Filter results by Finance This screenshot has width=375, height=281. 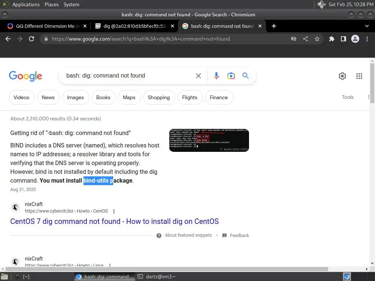point(219,97)
